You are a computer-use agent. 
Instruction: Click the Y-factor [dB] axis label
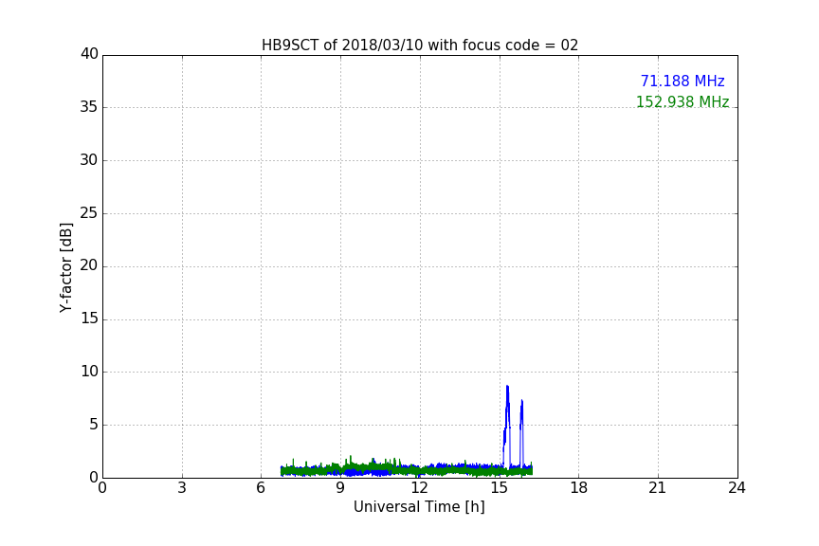click(65, 267)
